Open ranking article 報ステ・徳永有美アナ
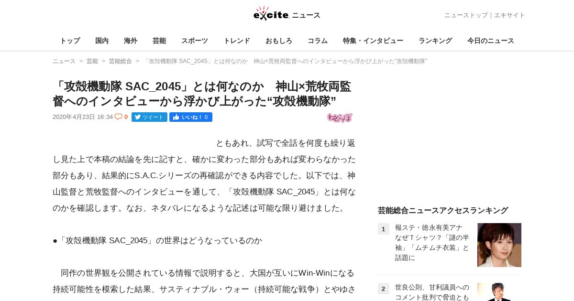The image size is (574, 301). [432, 242]
